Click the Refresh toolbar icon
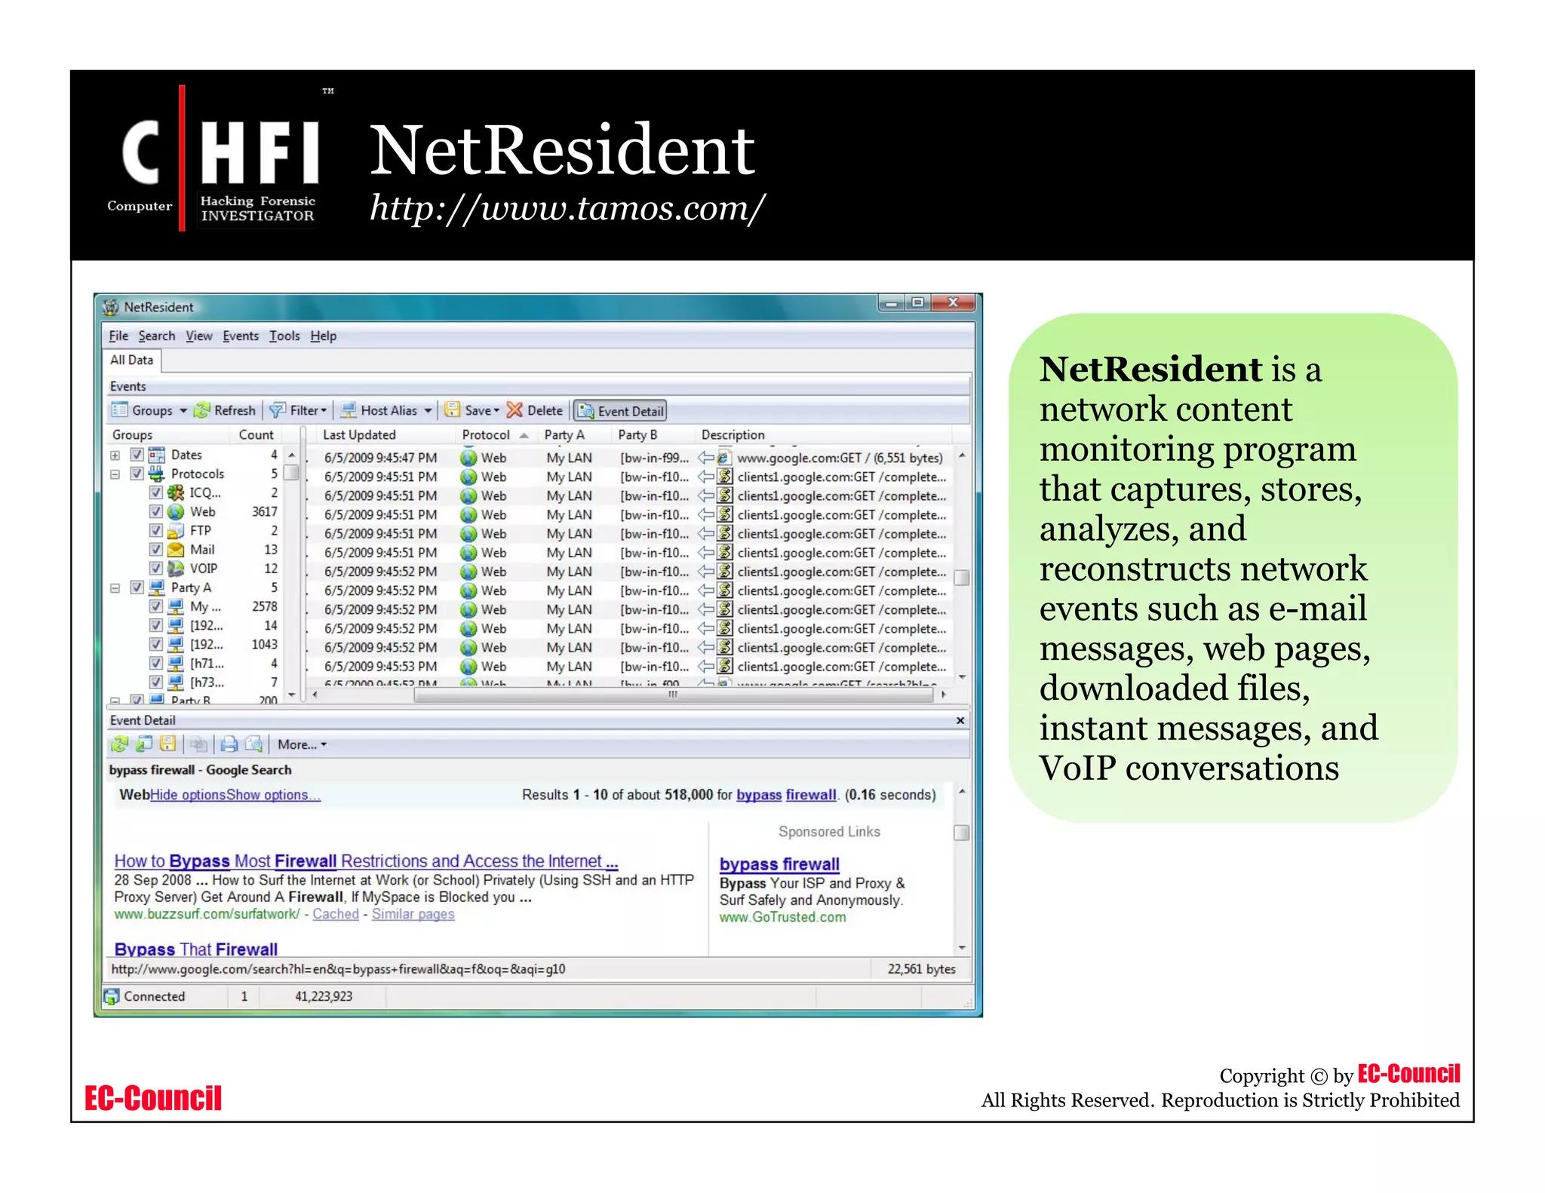This screenshot has height=1193, width=1545. pyautogui.click(x=201, y=410)
